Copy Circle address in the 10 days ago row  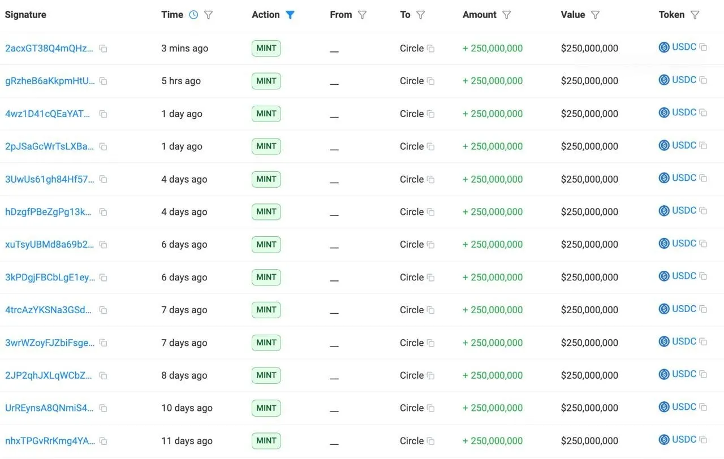[x=430, y=408]
